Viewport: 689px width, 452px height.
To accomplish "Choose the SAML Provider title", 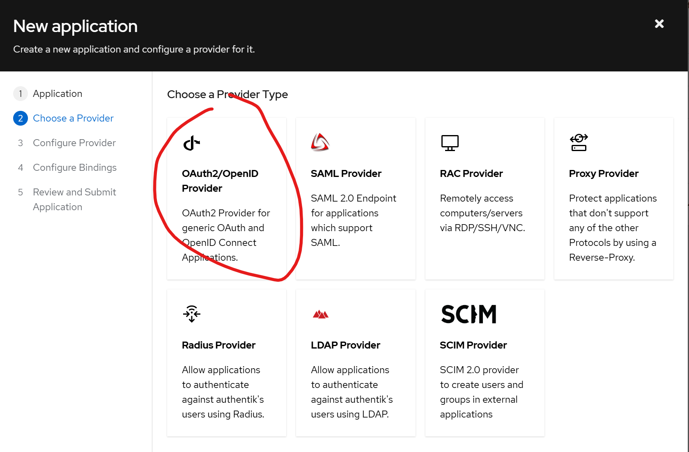I will click(x=346, y=174).
